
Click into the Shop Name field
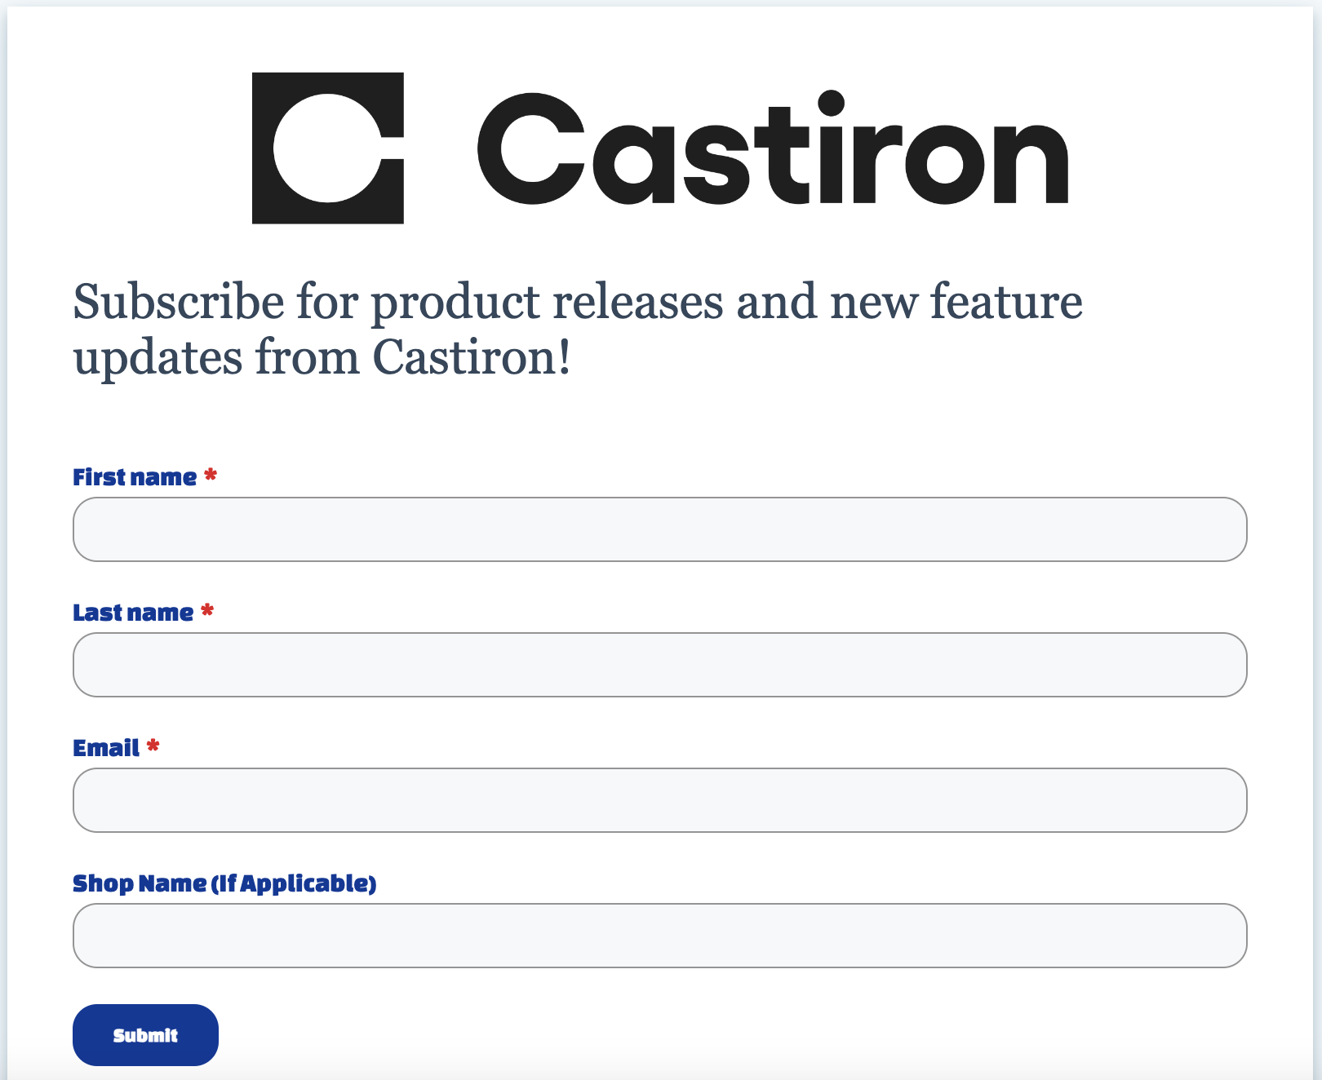pos(659,936)
